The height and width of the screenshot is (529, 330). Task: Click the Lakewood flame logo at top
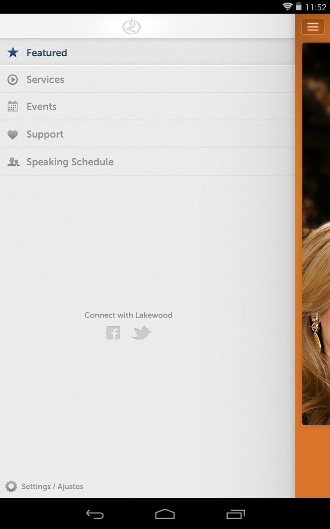(x=132, y=26)
